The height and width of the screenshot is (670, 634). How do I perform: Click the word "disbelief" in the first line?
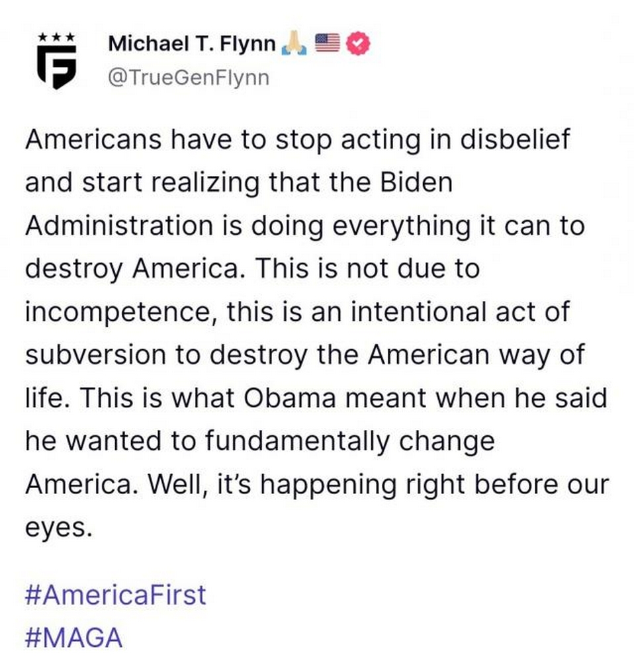click(x=515, y=139)
